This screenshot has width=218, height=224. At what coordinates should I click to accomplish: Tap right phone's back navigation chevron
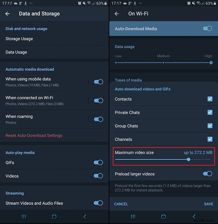[194, 217]
